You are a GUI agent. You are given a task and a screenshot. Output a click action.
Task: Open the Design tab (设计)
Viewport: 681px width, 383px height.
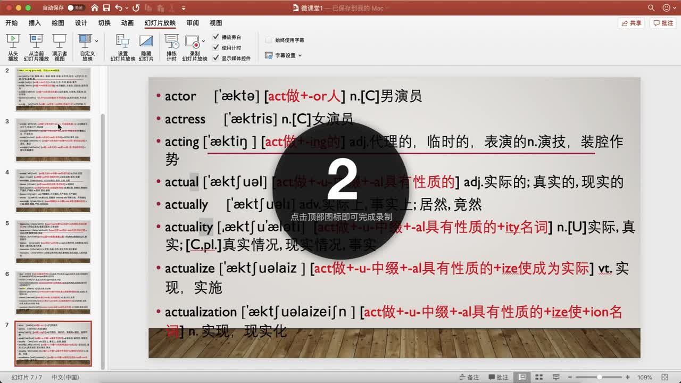pos(81,23)
